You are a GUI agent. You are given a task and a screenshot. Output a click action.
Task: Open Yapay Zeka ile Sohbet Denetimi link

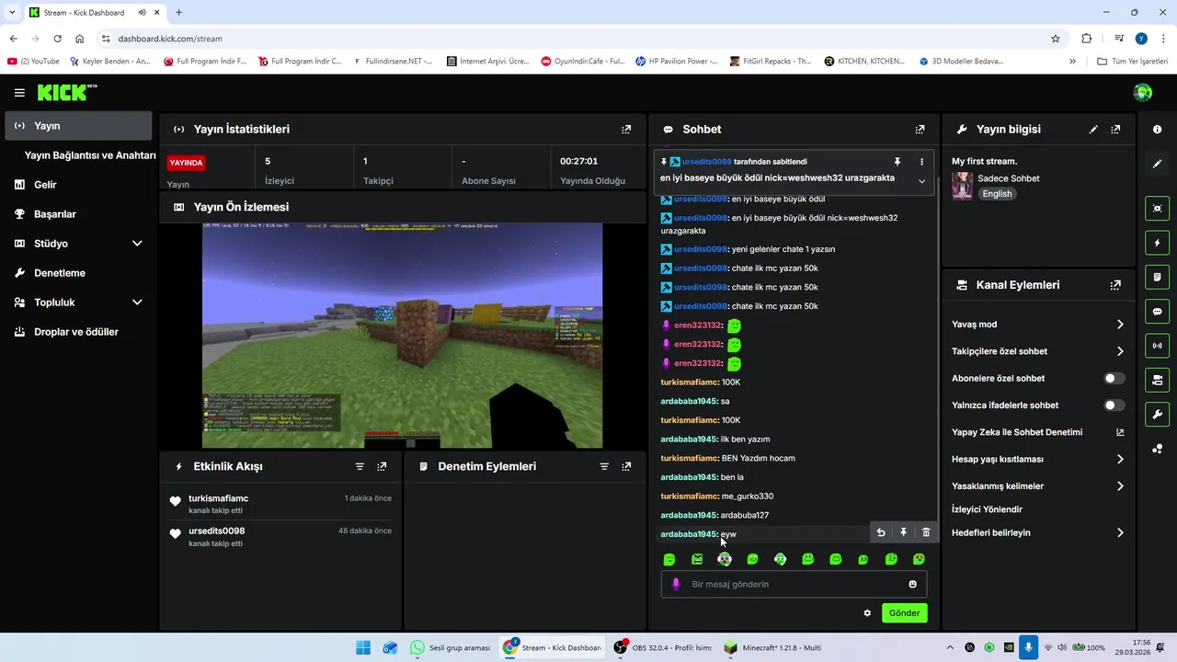(1038, 432)
